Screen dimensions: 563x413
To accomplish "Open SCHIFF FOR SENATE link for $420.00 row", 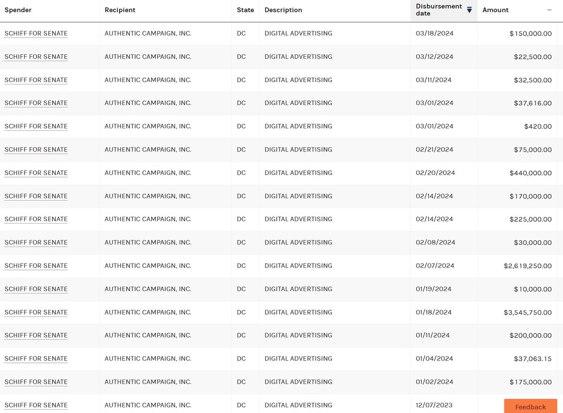I will (36, 126).
